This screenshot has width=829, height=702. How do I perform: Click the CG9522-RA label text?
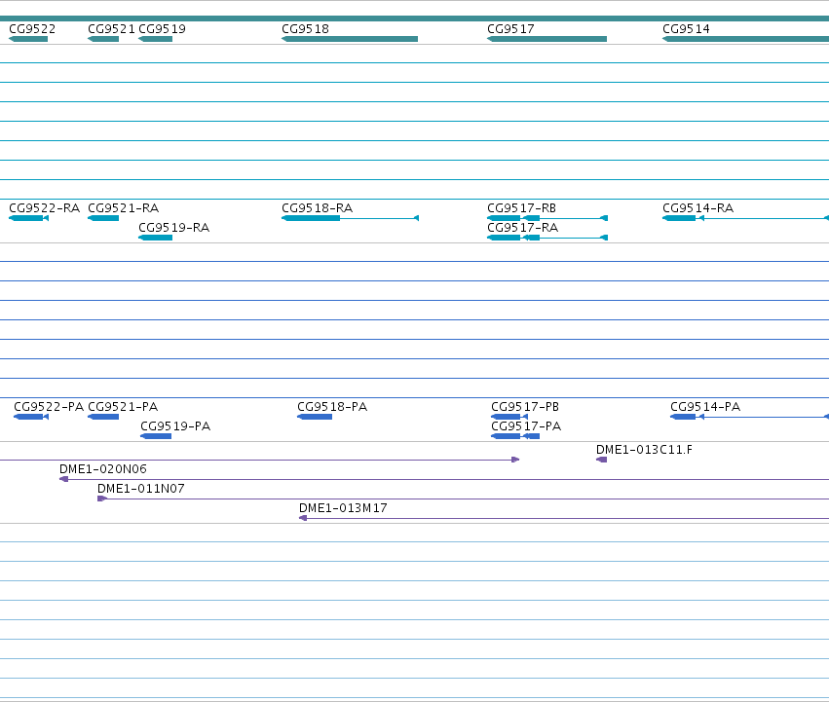(x=45, y=208)
